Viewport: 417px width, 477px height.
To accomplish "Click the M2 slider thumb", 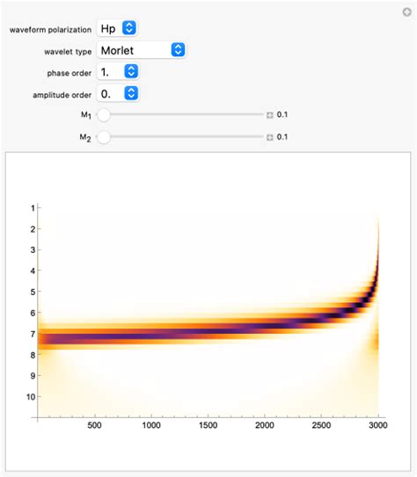I will 104,137.
